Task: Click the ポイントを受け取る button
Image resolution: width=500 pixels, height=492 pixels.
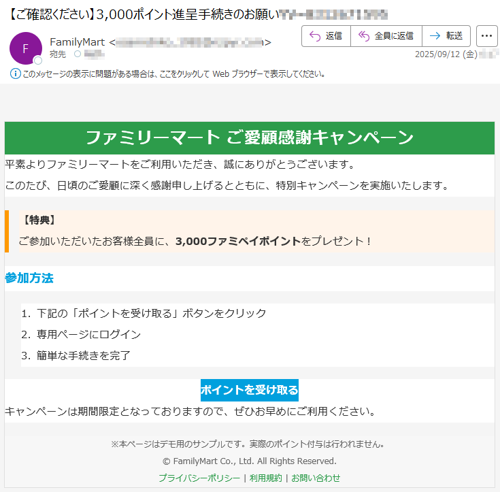Action: [250, 390]
